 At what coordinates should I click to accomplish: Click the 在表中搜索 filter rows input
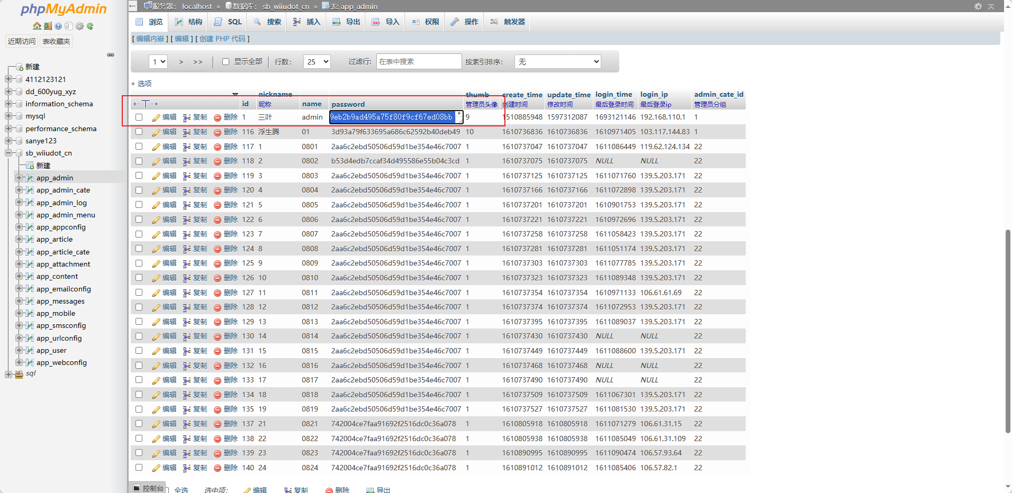[418, 62]
